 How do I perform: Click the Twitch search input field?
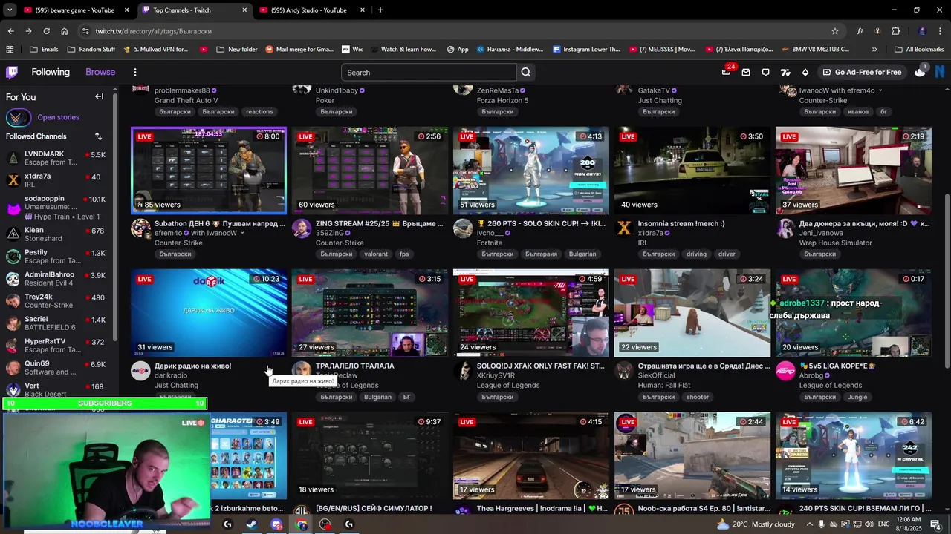429,72
